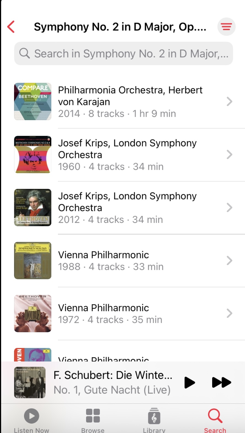Image resolution: width=245 pixels, height=433 pixels.
Task: Tap the Winterreise now-playing album artwork
Action: click(30, 382)
